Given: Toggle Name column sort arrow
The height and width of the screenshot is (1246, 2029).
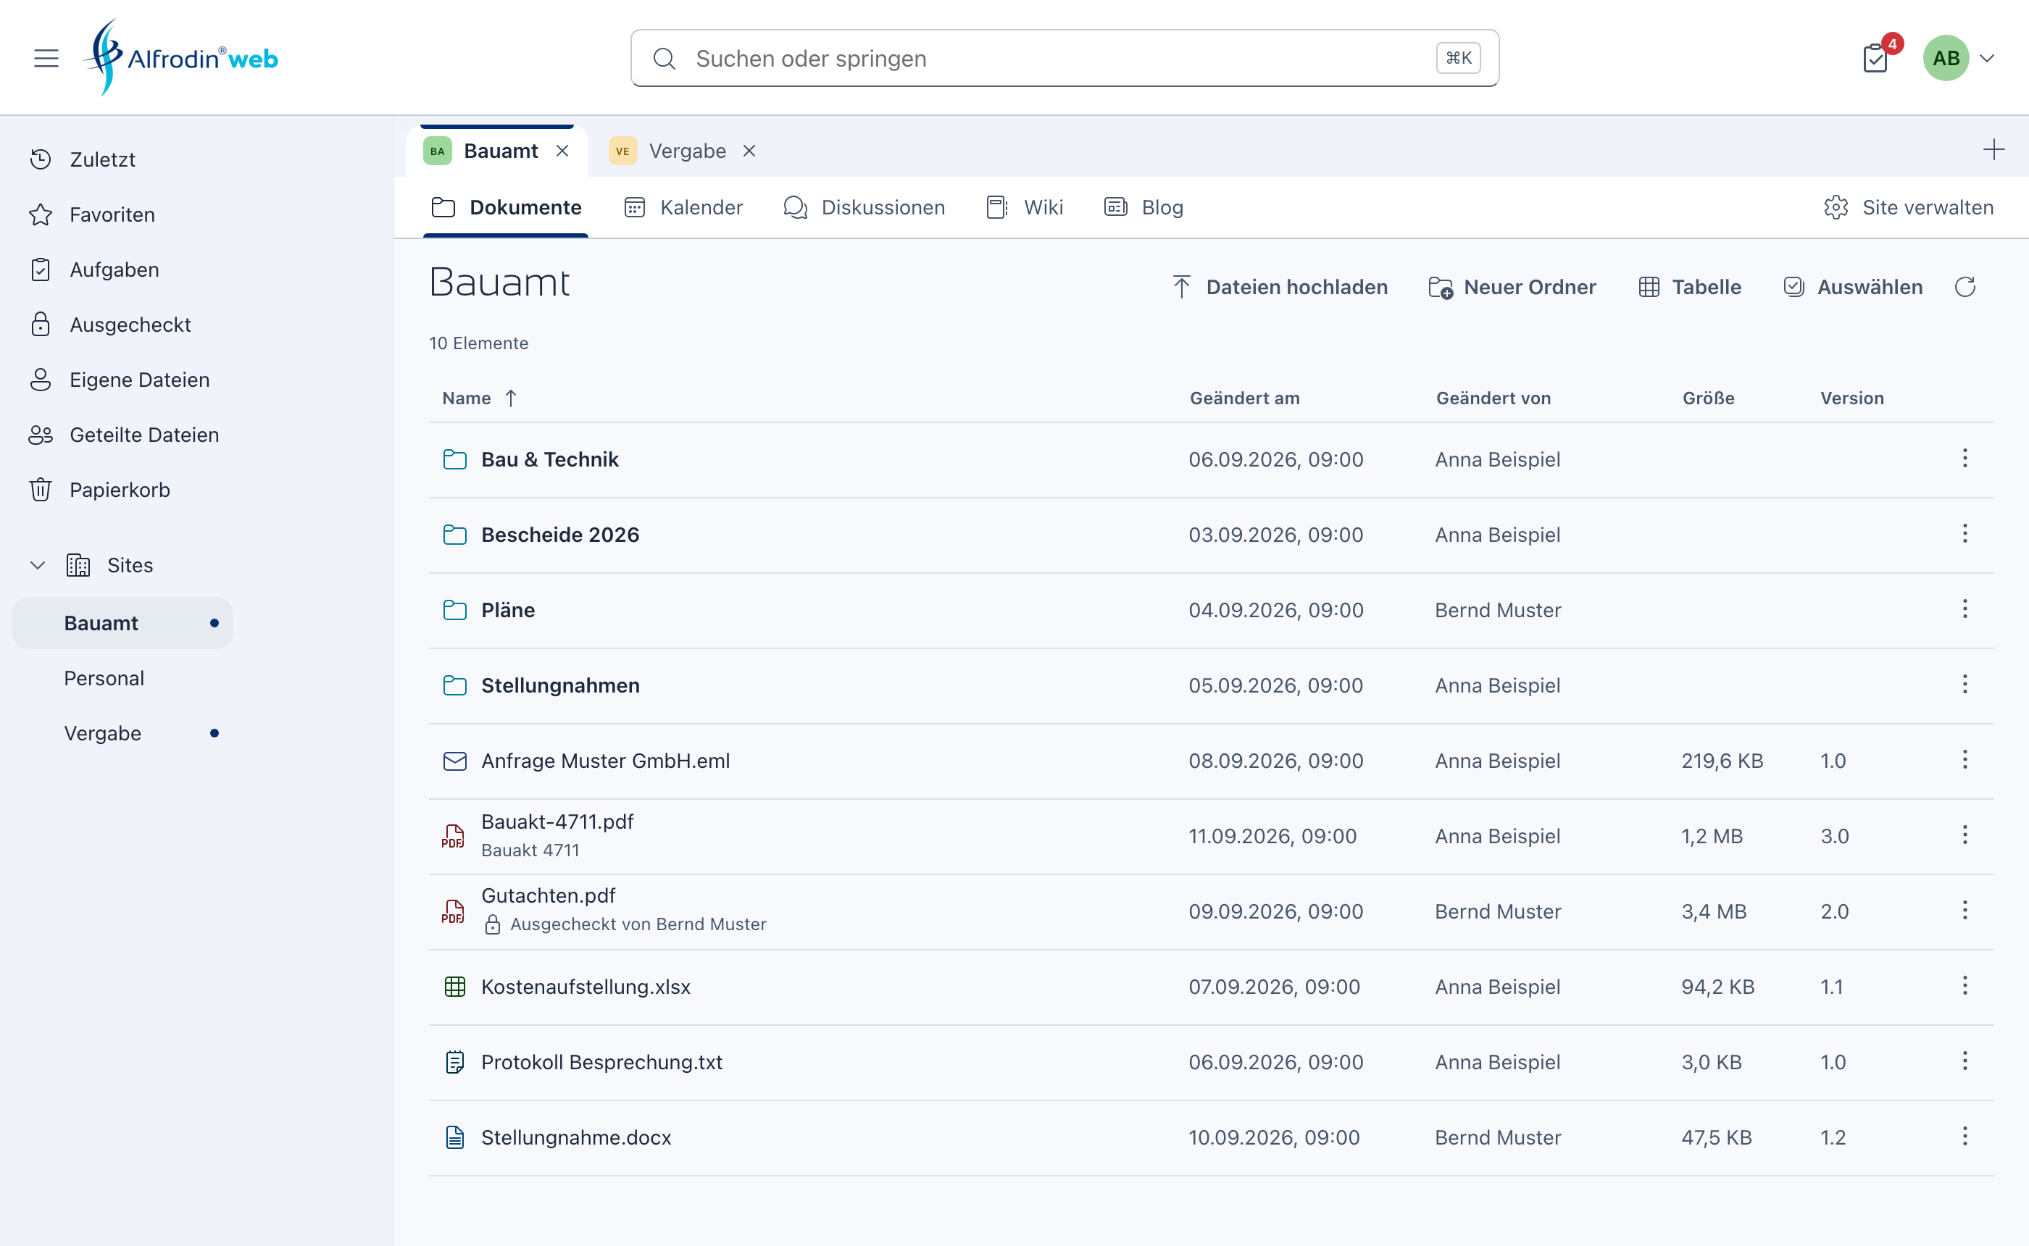Looking at the screenshot, I should pos(511,399).
